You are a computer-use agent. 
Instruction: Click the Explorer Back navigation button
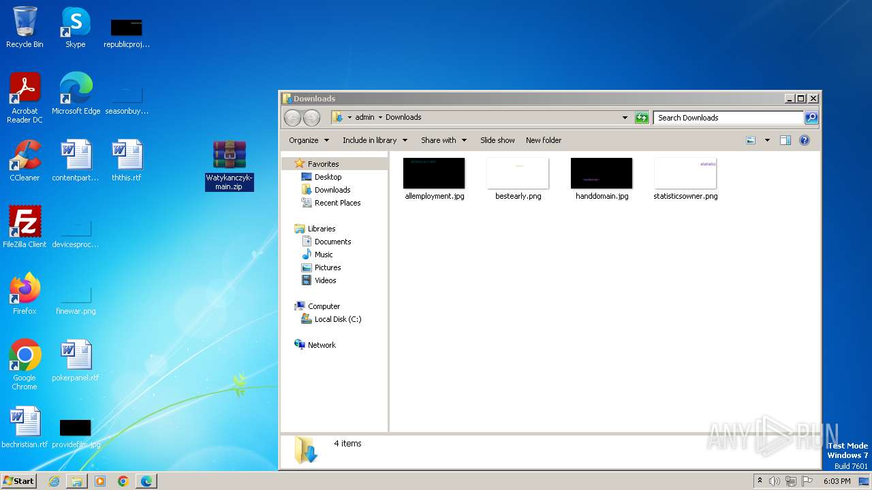[292, 118]
